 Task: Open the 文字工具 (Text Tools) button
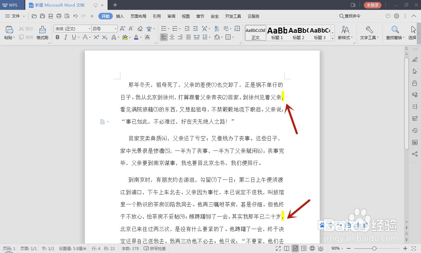tap(369, 33)
